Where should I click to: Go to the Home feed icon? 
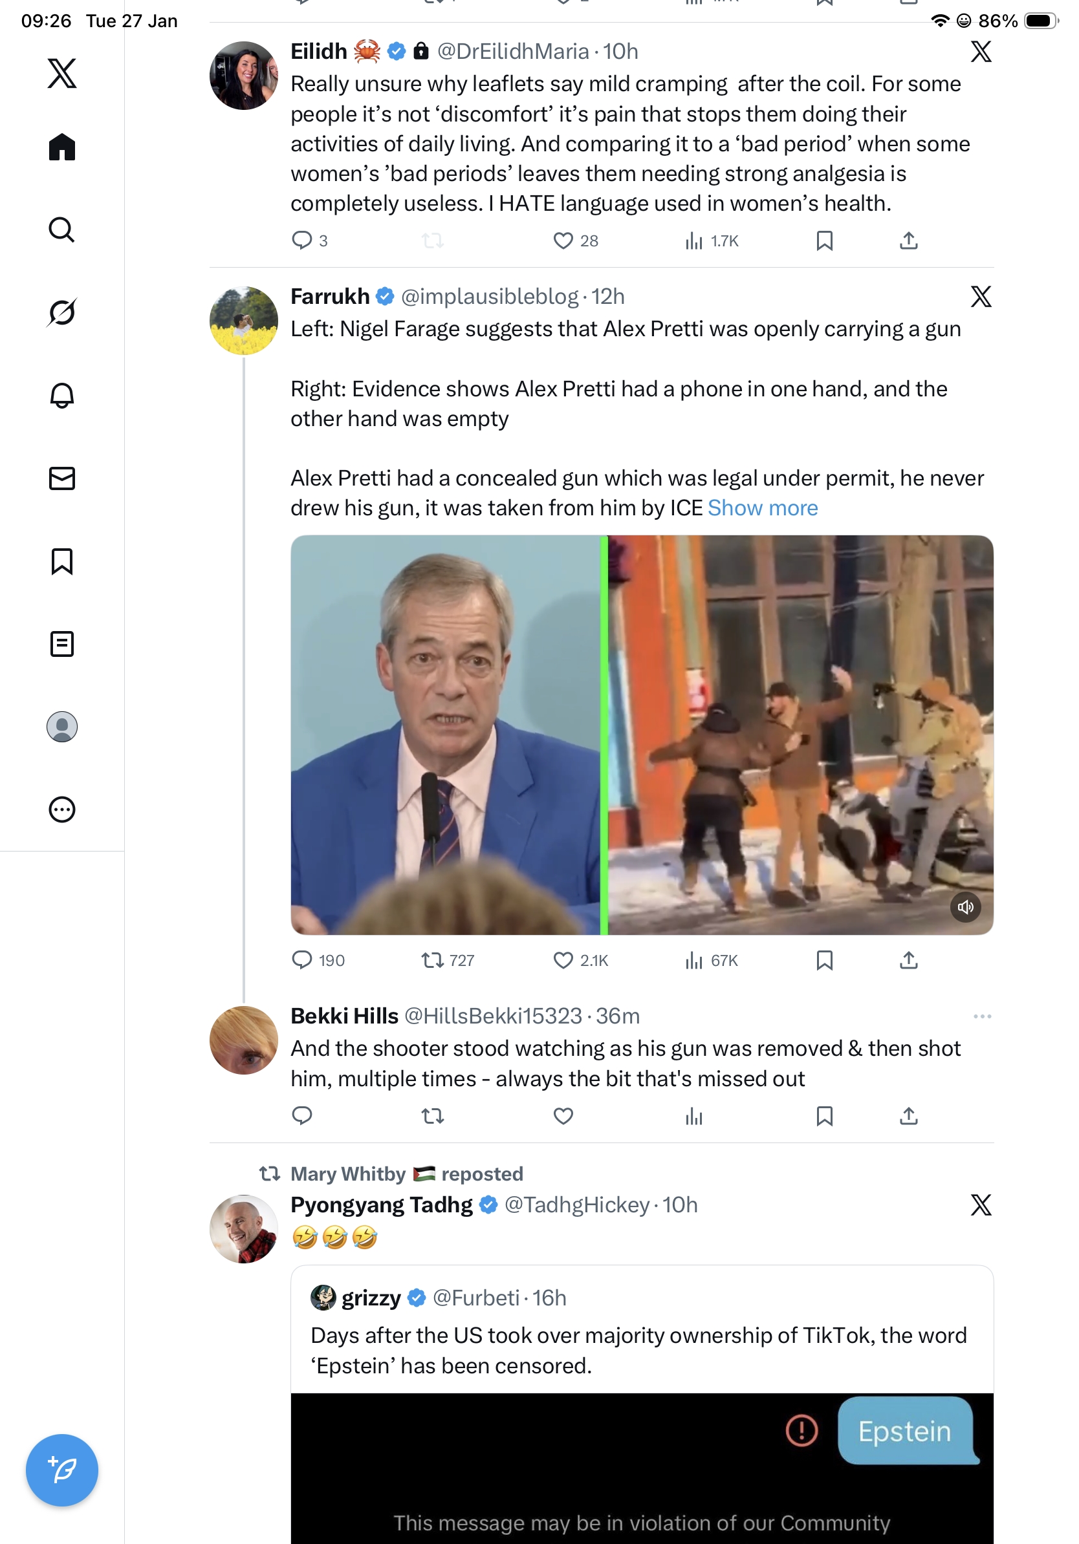click(62, 147)
